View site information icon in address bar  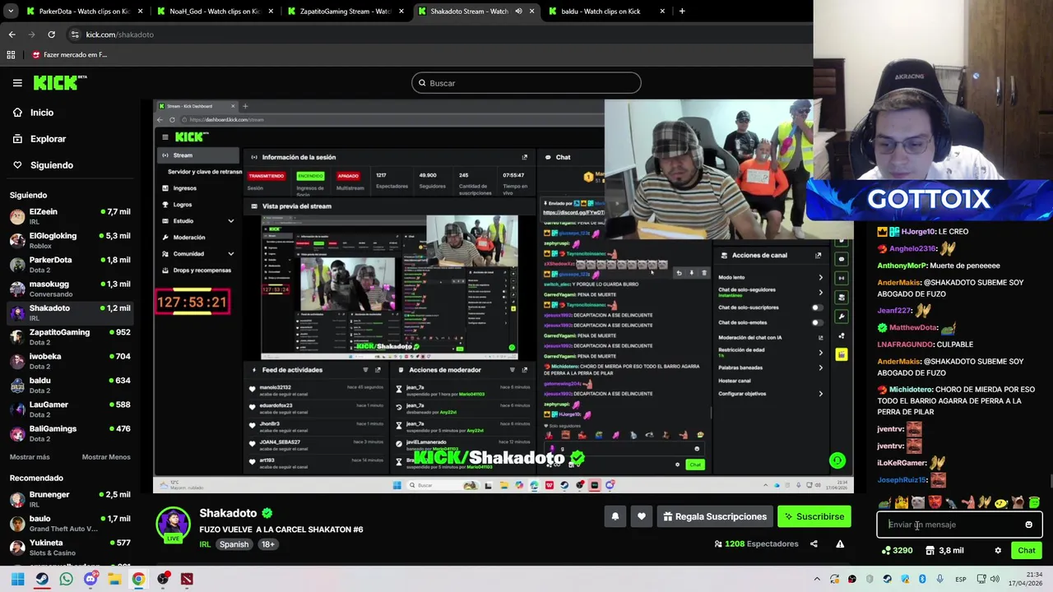75,35
